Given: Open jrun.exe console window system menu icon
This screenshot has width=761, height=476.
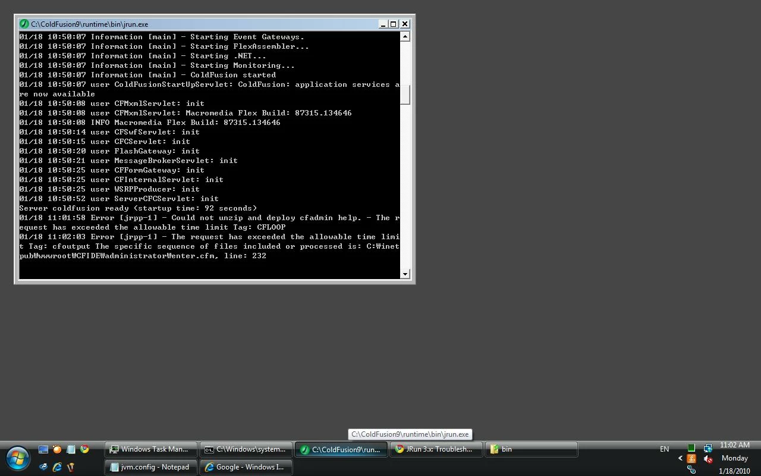Looking at the screenshot, I should tap(24, 24).
